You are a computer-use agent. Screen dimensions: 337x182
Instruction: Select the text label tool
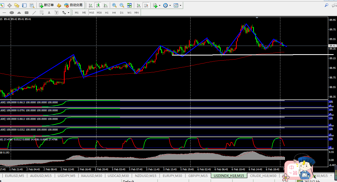pyautogui.click(x=56, y=13)
